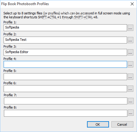Focus the Profile 8 text box
The height and width of the screenshot is (132, 137).
point(66,113)
